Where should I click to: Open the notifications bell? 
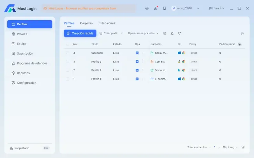[164, 8]
